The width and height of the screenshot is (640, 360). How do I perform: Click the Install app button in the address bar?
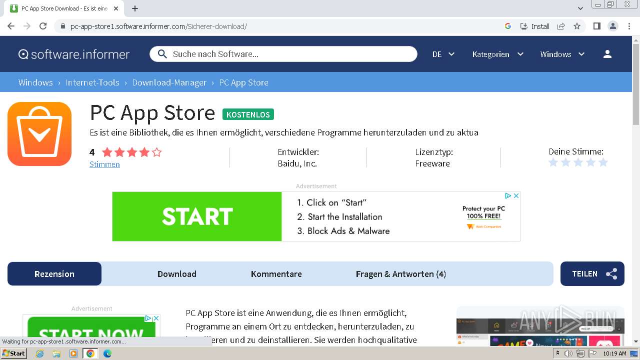(534, 26)
